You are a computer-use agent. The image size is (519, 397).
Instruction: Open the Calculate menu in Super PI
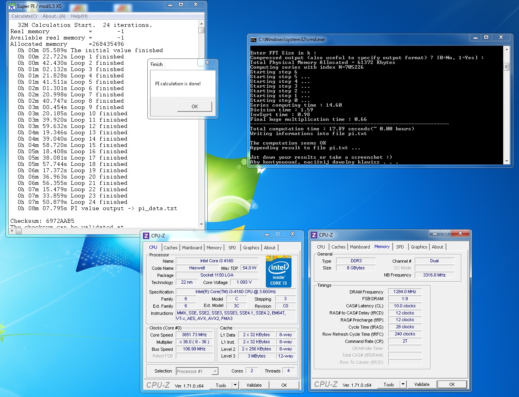click(x=24, y=16)
